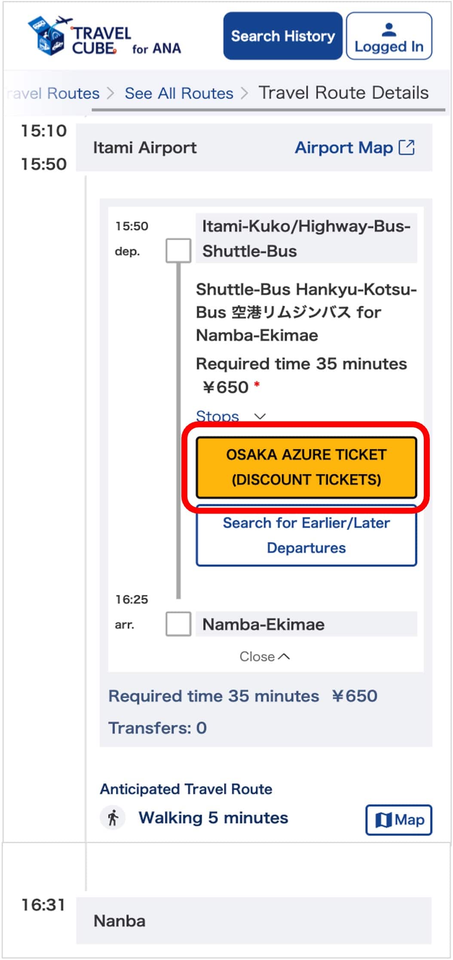This screenshot has height=960, width=453.
Task: Click the chevron after See All Routes
Action: click(245, 93)
